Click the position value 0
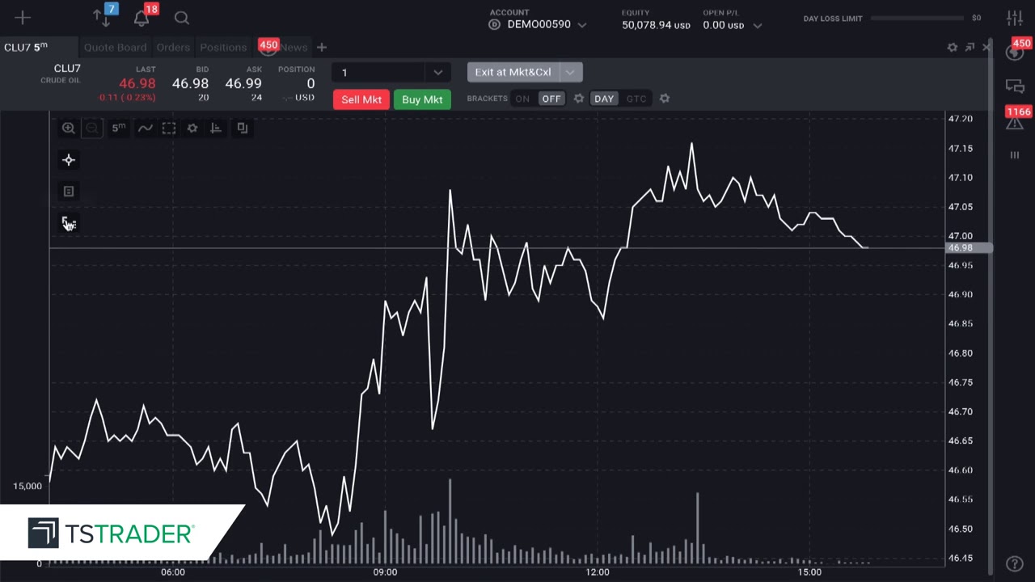1035x582 pixels. 310,83
